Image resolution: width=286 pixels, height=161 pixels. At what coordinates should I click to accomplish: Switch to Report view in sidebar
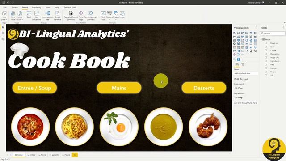(x=3, y=27)
